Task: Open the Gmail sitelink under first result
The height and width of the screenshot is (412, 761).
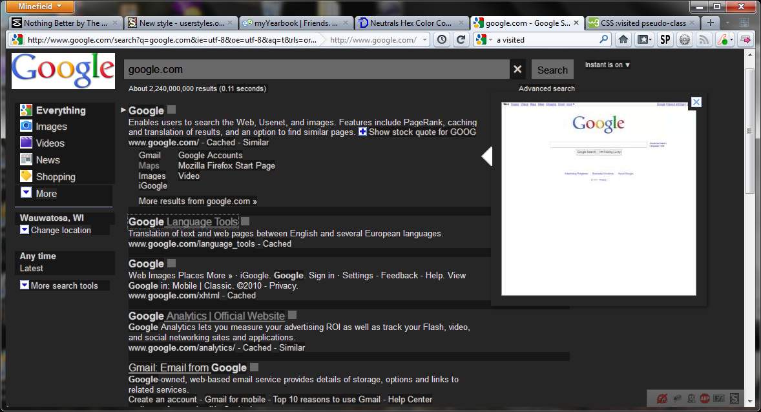Action: (x=149, y=155)
